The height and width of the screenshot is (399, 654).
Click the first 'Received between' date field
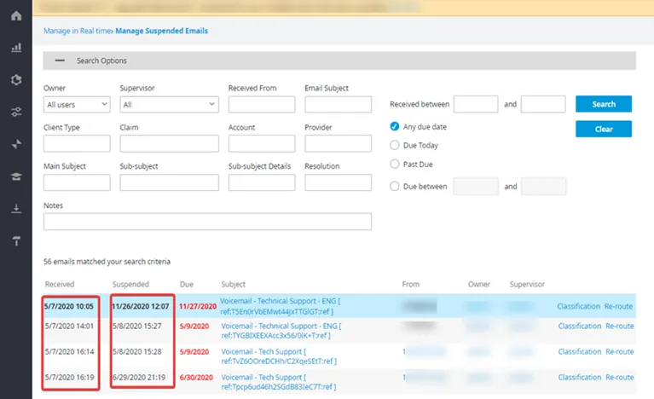pyautogui.click(x=476, y=104)
